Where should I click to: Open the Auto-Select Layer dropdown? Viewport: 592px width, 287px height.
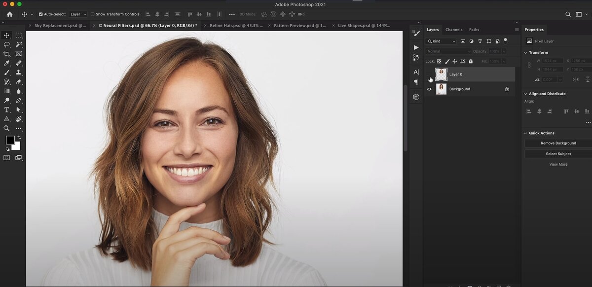click(77, 14)
